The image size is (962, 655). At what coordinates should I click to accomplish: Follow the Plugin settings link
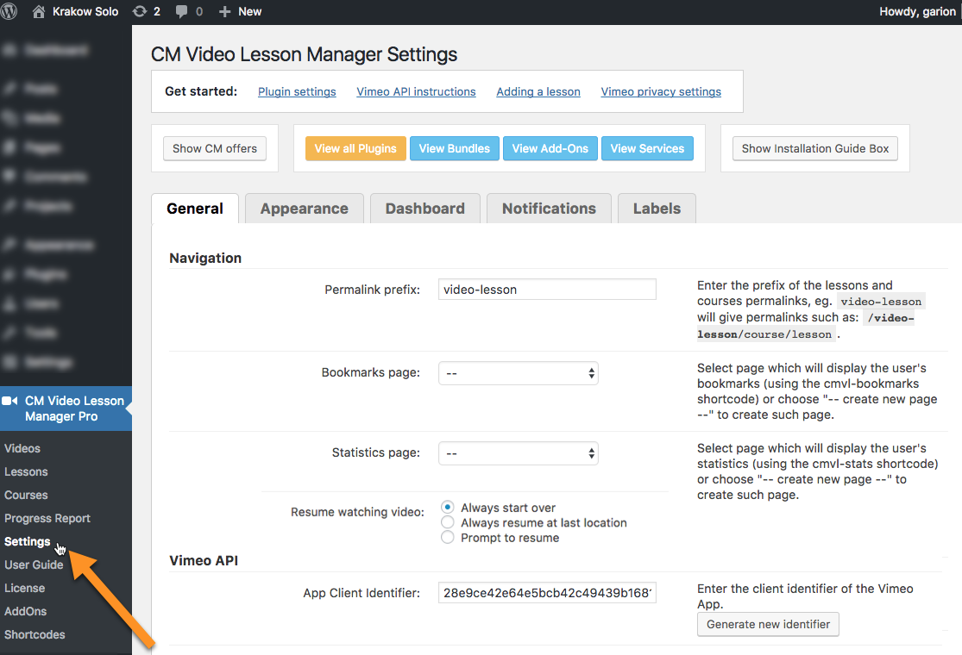297,91
